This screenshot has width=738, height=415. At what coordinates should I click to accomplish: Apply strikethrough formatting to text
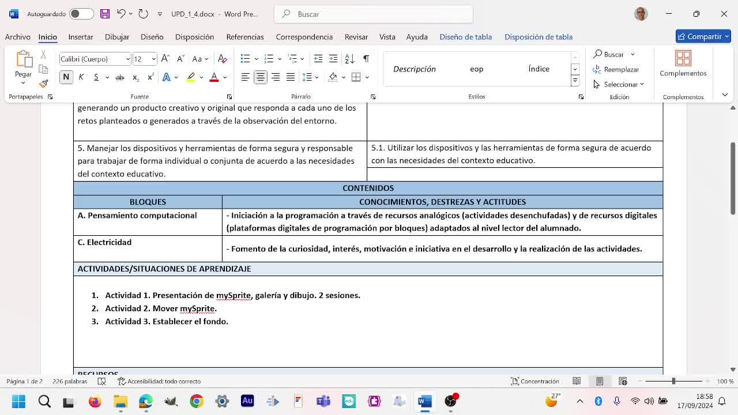[120, 77]
